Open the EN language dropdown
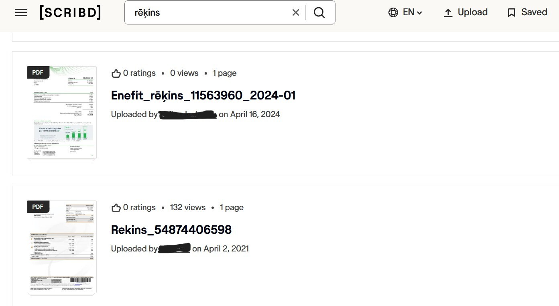Viewport: 559px width, 306px height. pyautogui.click(x=413, y=12)
